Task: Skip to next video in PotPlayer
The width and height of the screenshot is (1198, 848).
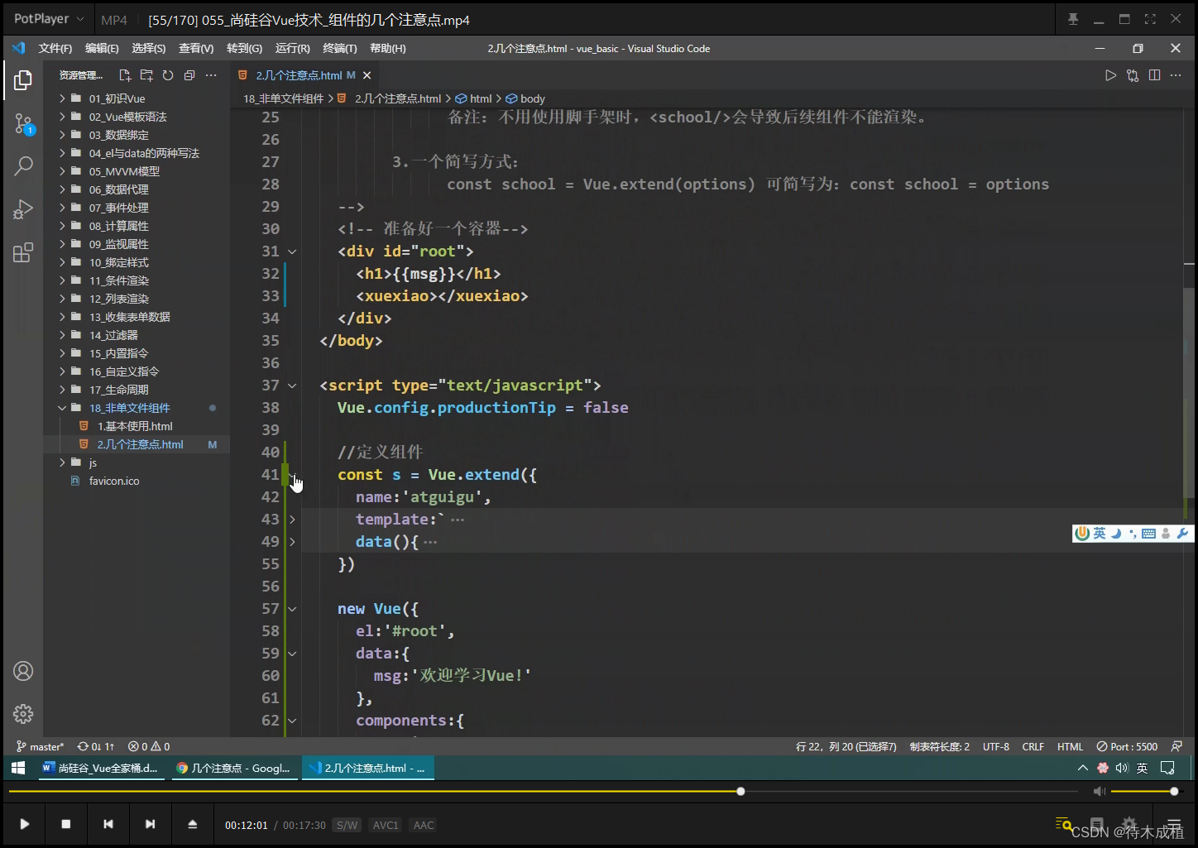Action: (x=150, y=824)
